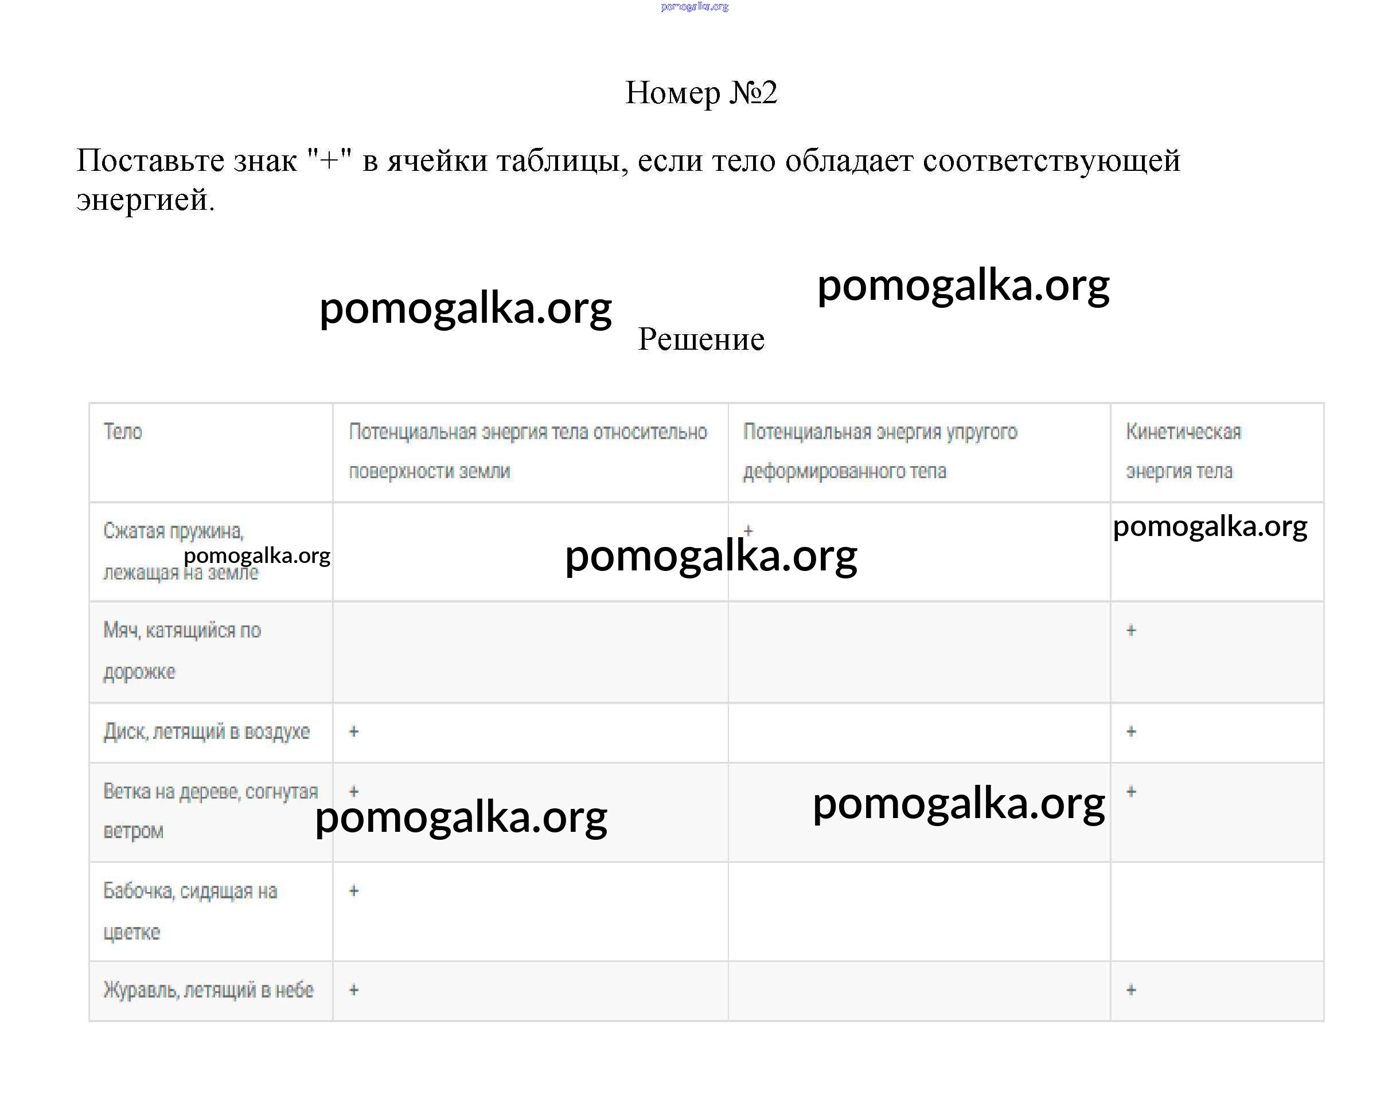Click the "Решение" heading above the table
Image resolution: width=1388 pixels, height=1103 pixels.
pos(701,339)
